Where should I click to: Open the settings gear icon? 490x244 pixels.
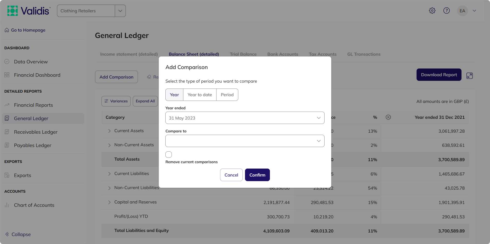432,11
